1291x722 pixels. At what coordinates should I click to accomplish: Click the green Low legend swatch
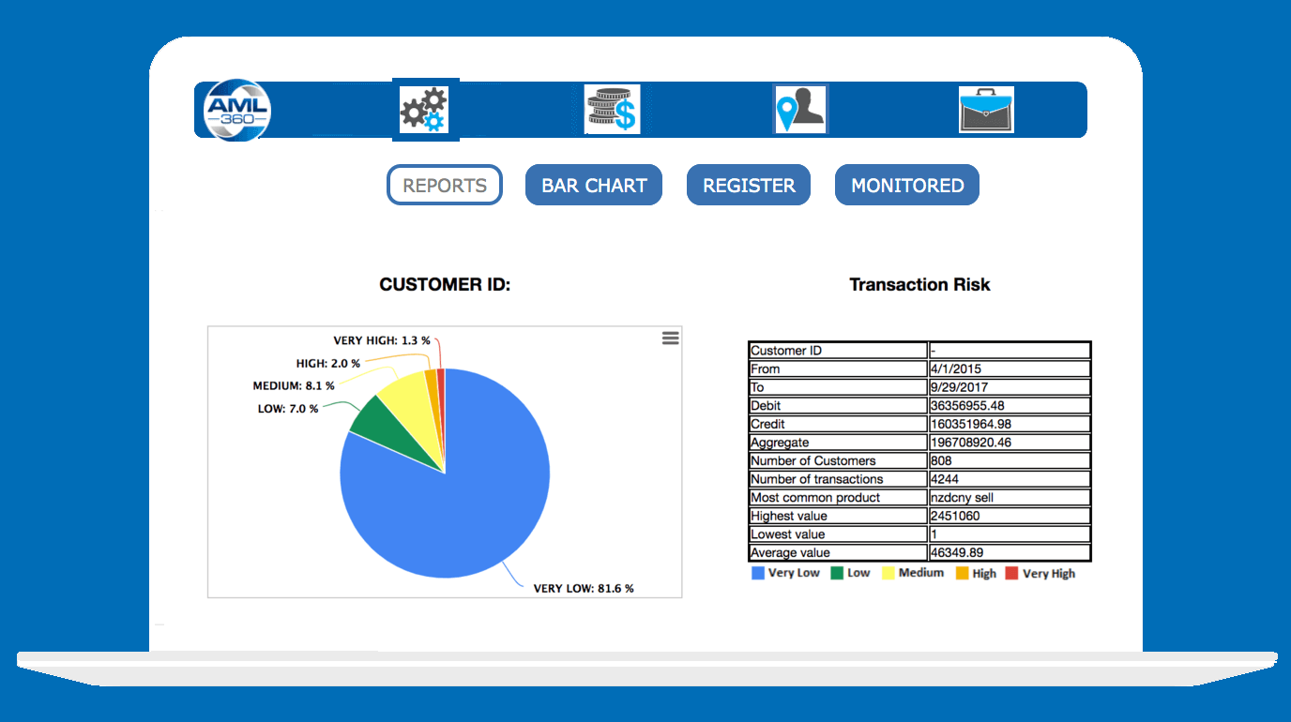point(837,573)
